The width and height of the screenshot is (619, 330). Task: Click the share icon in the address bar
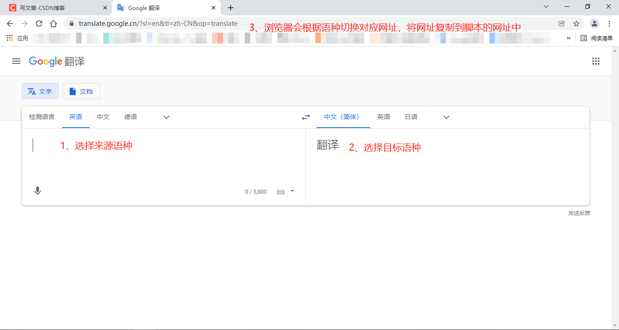point(562,23)
